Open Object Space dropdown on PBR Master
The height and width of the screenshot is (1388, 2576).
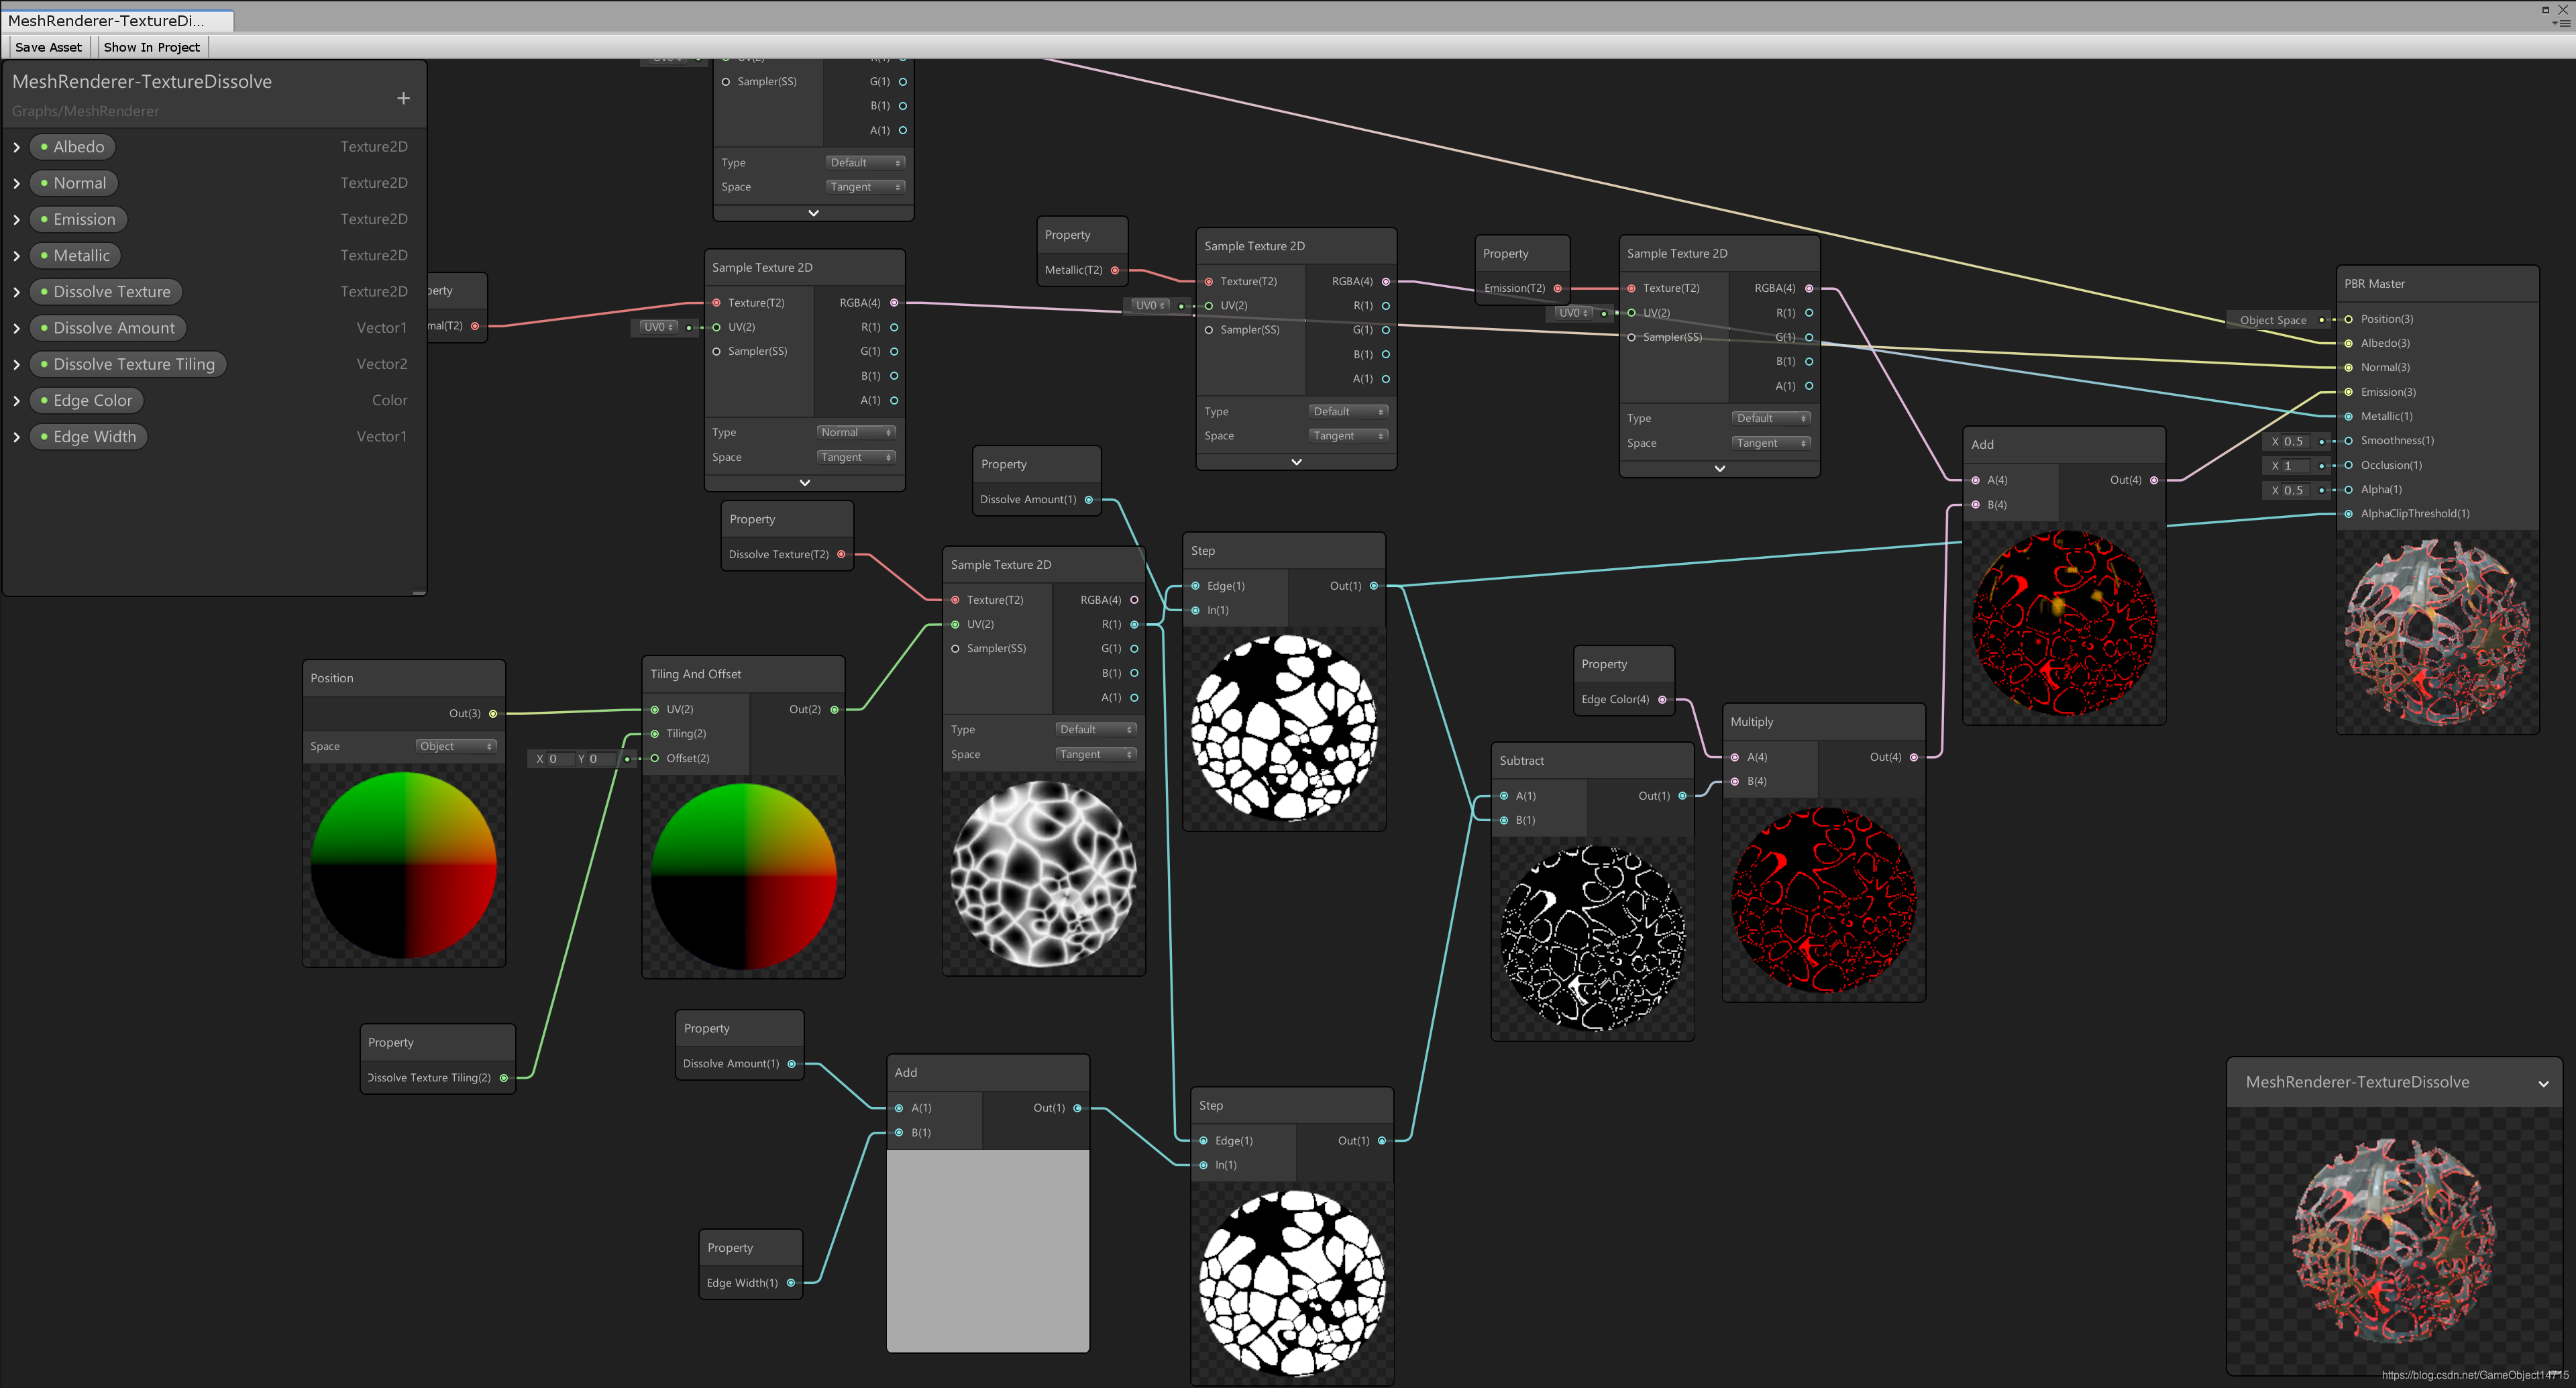tap(2273, 320)
